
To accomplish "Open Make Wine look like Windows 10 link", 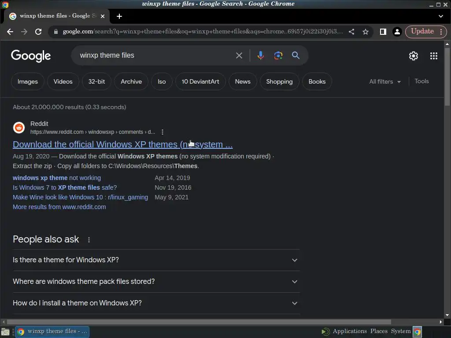I will click(80, 198).
